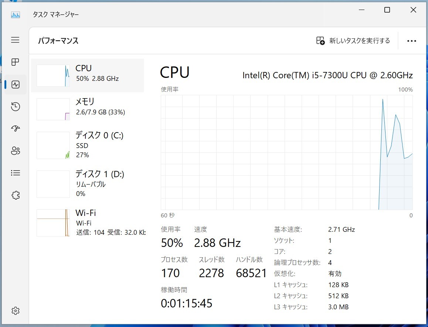
Task: Select the Wi-Fi resource entry
Action: click(x=87, y=223)
